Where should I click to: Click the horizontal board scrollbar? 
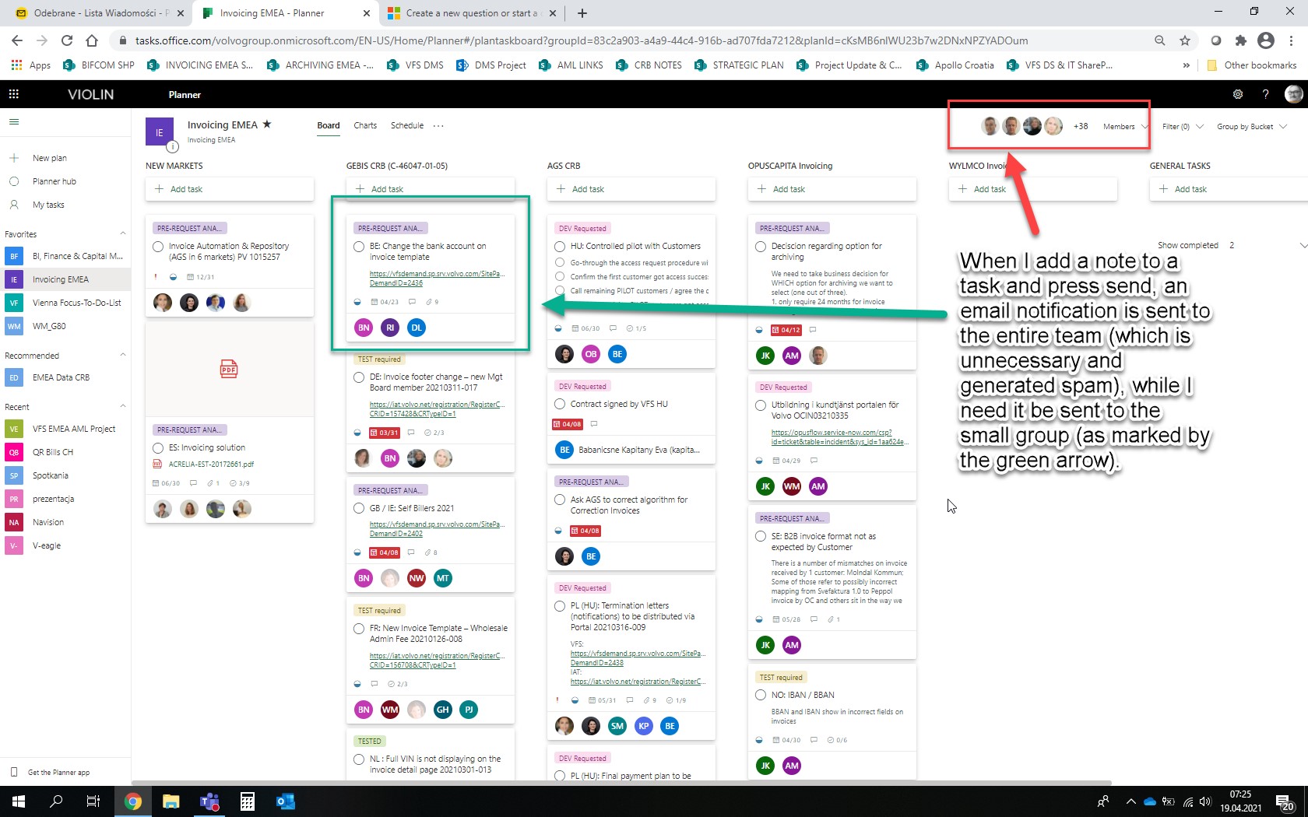pos(621,783)
